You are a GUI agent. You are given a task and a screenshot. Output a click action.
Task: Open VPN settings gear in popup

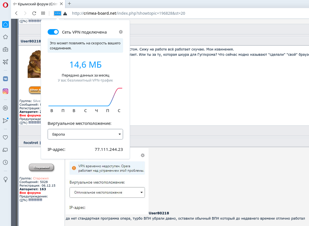tap(121, 32)
